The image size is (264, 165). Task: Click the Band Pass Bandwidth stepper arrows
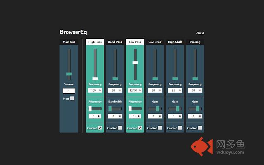[x=120, y=116]
